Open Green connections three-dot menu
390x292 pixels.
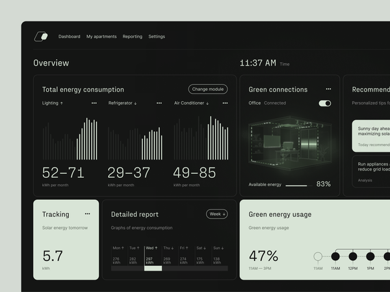click(x=328, y=89)
